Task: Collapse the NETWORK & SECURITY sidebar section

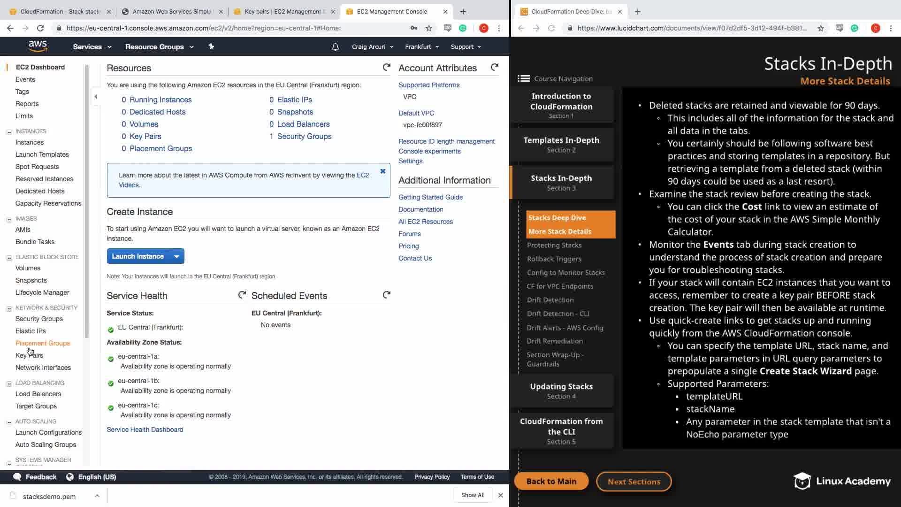Action: click(x=9, y=308)
